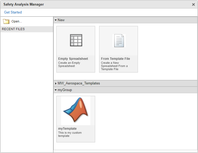Click the New section label

point(61,20)
